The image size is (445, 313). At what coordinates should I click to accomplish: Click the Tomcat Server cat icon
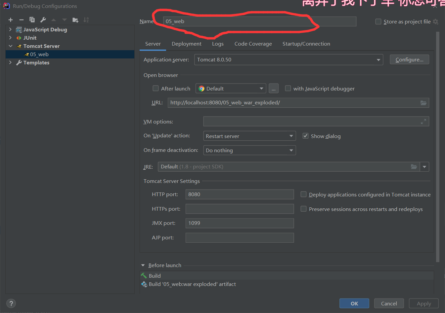[19, 46]
